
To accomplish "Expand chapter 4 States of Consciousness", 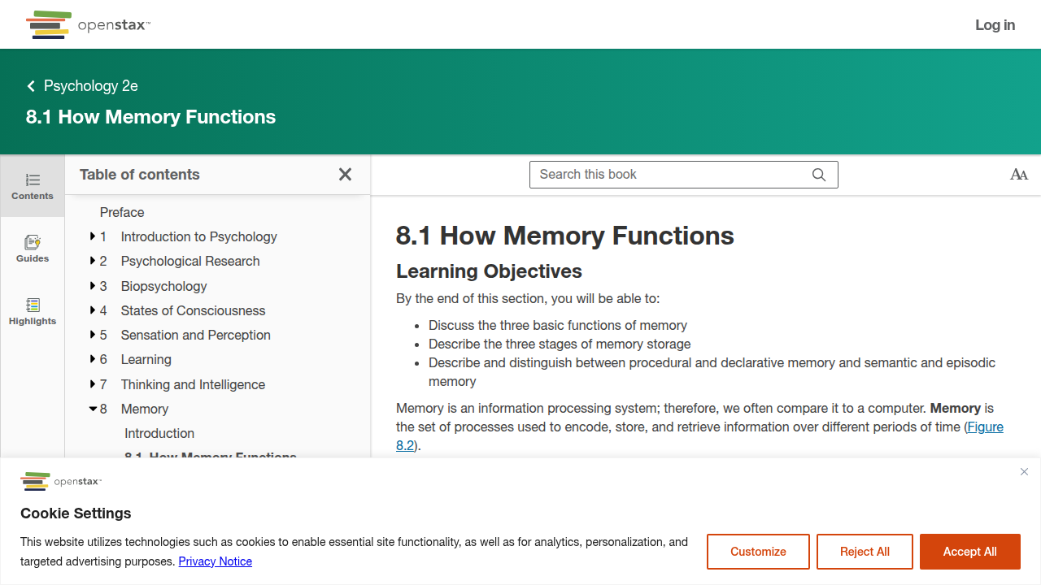I will (93, 310).
